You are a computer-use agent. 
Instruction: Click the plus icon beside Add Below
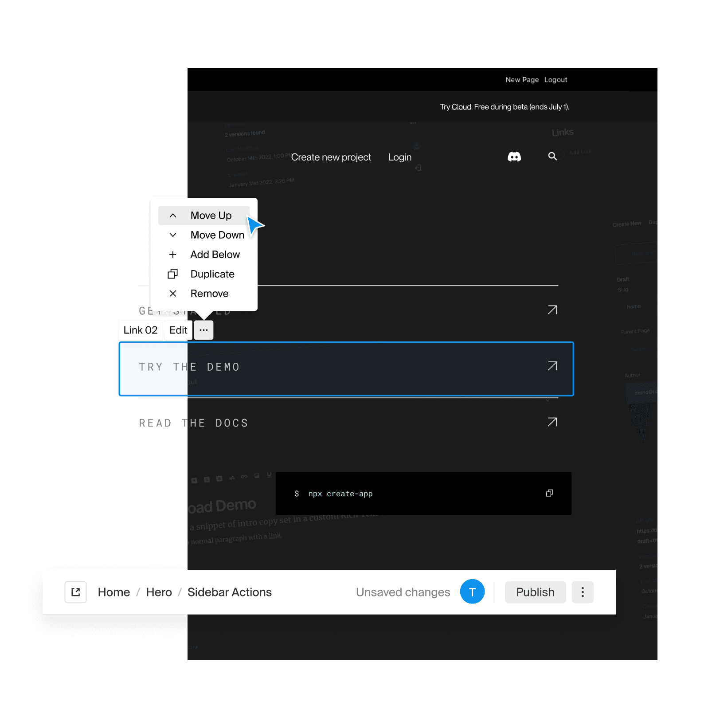173,255
